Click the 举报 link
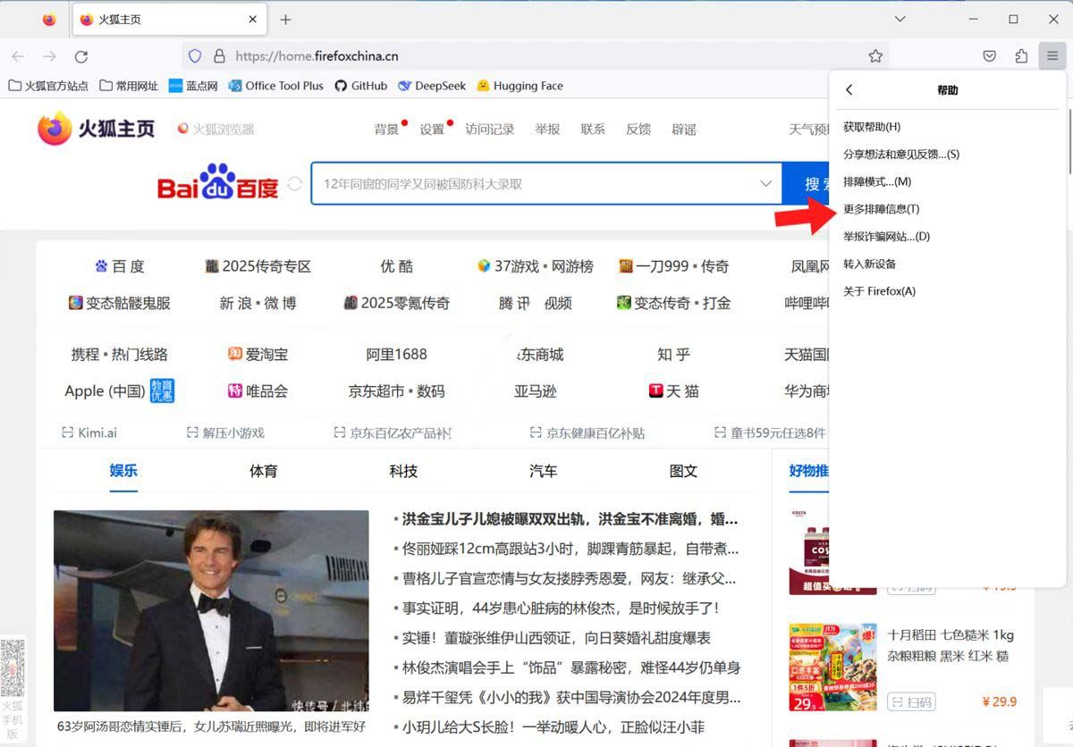Viewport: 1073px width, 747px height. coord(547,130)
